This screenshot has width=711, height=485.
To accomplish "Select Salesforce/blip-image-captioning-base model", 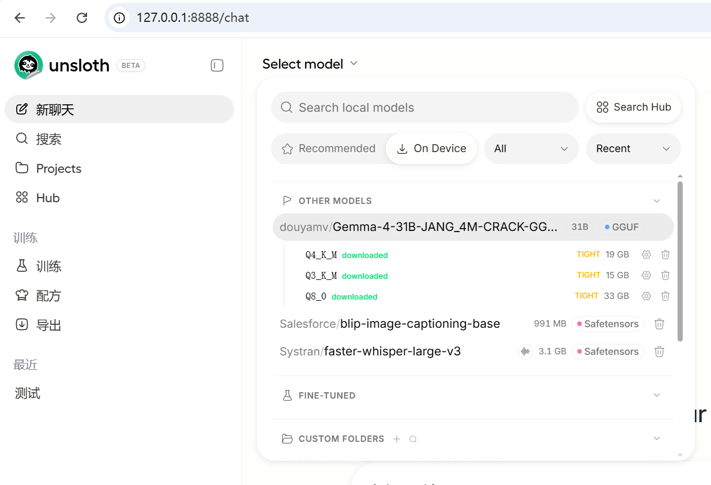I will [390, 324].
